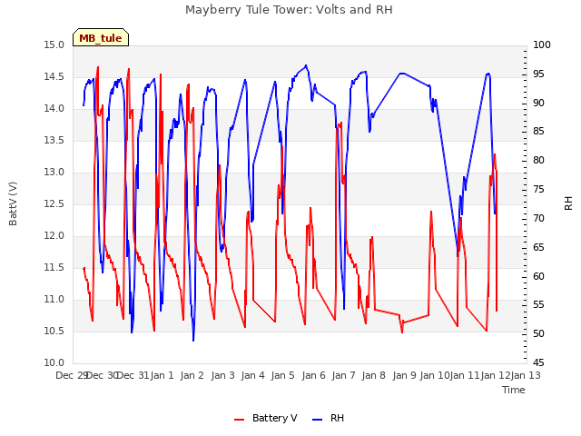Click the red Battery V legend swatch
This screenshot has width=581, height=436.
240,420
